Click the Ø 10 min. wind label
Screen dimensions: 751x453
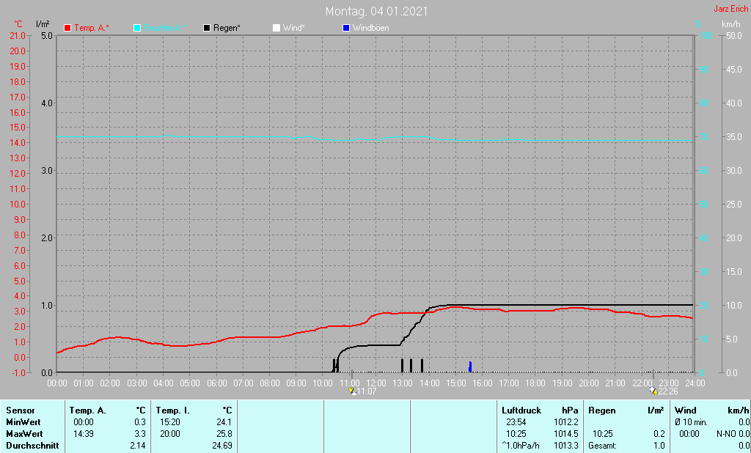coord(691,422)
